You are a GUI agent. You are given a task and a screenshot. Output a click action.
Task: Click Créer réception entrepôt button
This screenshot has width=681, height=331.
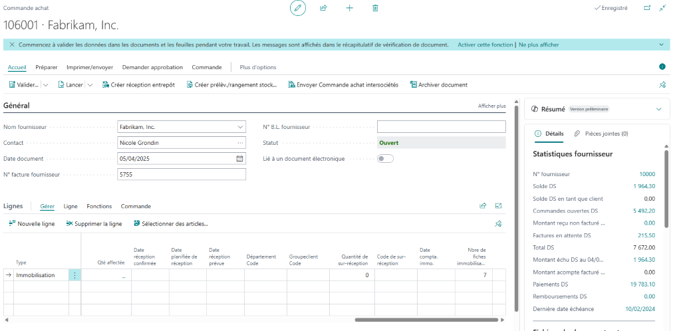tap(138, 85)
